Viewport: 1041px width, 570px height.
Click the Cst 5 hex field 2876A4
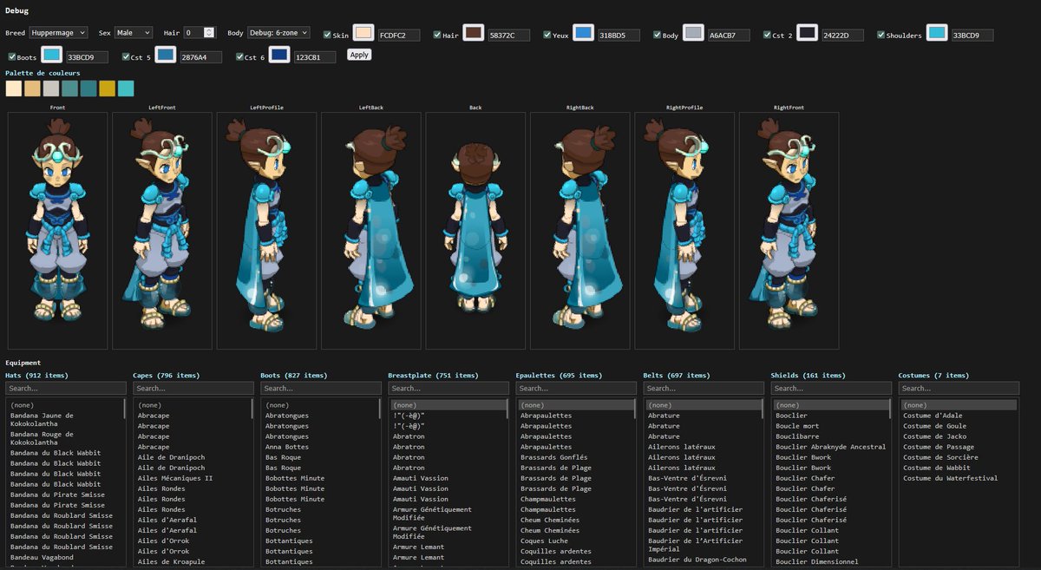200,57
